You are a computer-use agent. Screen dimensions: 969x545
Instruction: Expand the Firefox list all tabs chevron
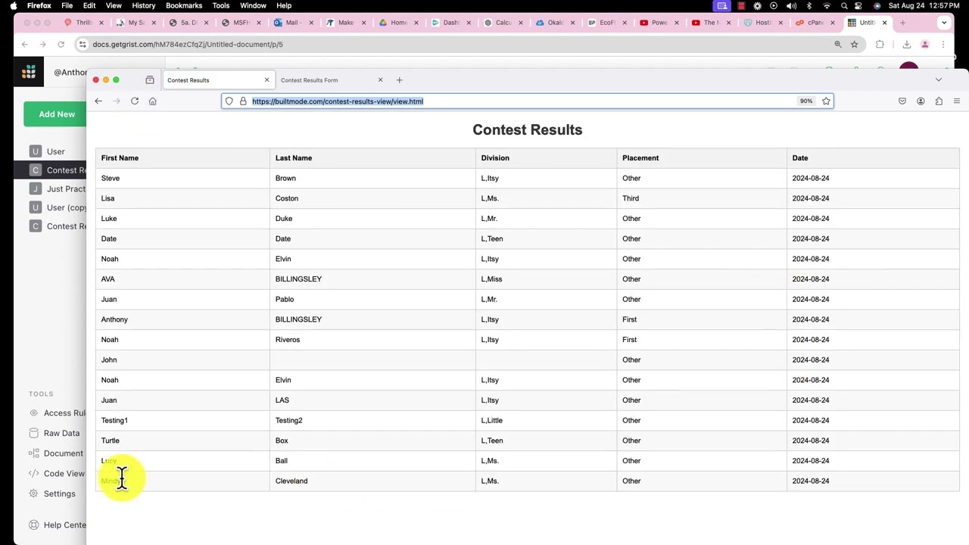tap(939, 79)
